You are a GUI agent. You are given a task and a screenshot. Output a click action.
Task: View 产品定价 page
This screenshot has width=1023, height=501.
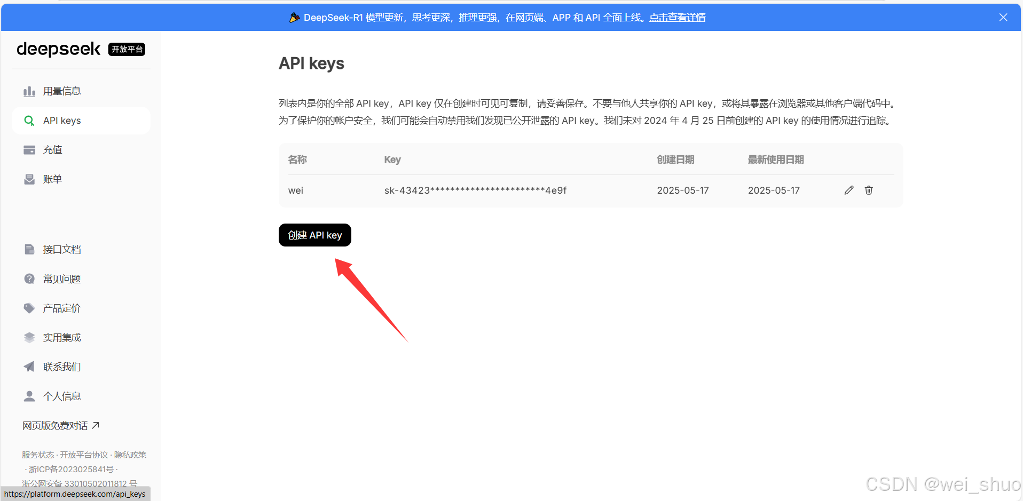(81, 308)
